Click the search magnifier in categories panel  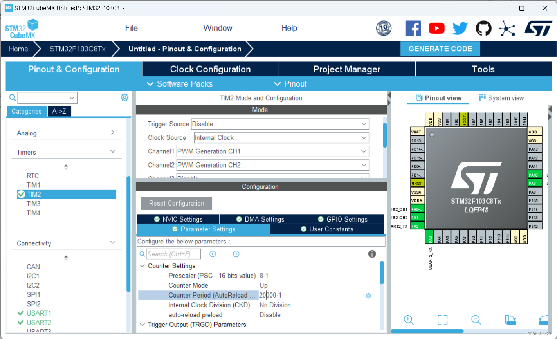coord(13,97)
